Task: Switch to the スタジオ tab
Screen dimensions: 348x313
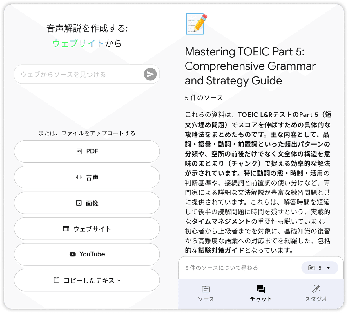Action: point(316,294)
